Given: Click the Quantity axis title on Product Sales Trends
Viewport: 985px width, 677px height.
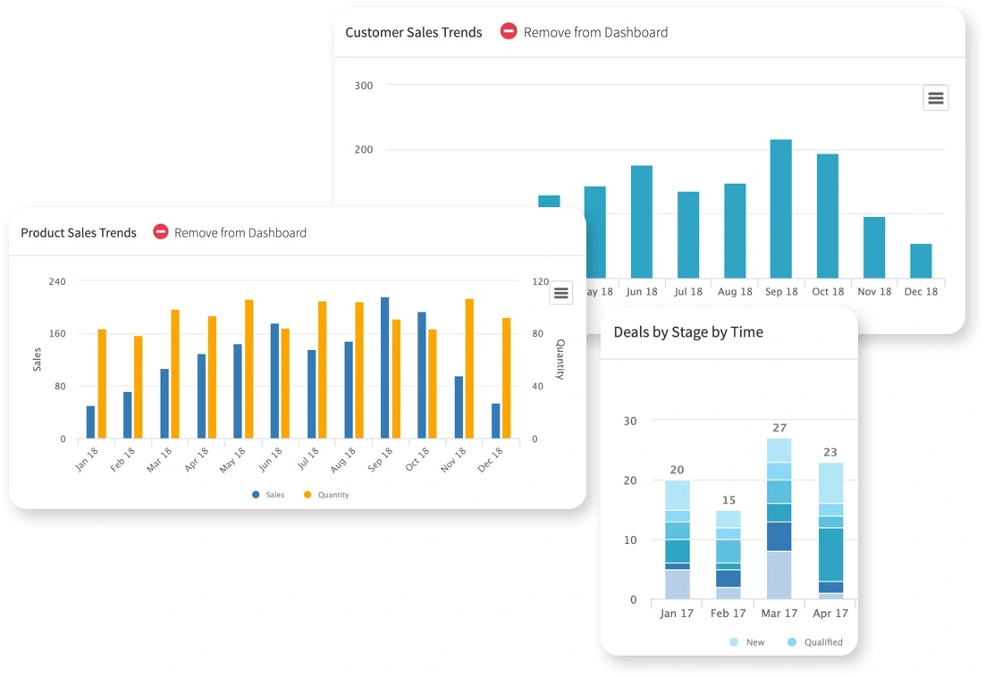Looking at the screenshot, I should tap(560, 360).
